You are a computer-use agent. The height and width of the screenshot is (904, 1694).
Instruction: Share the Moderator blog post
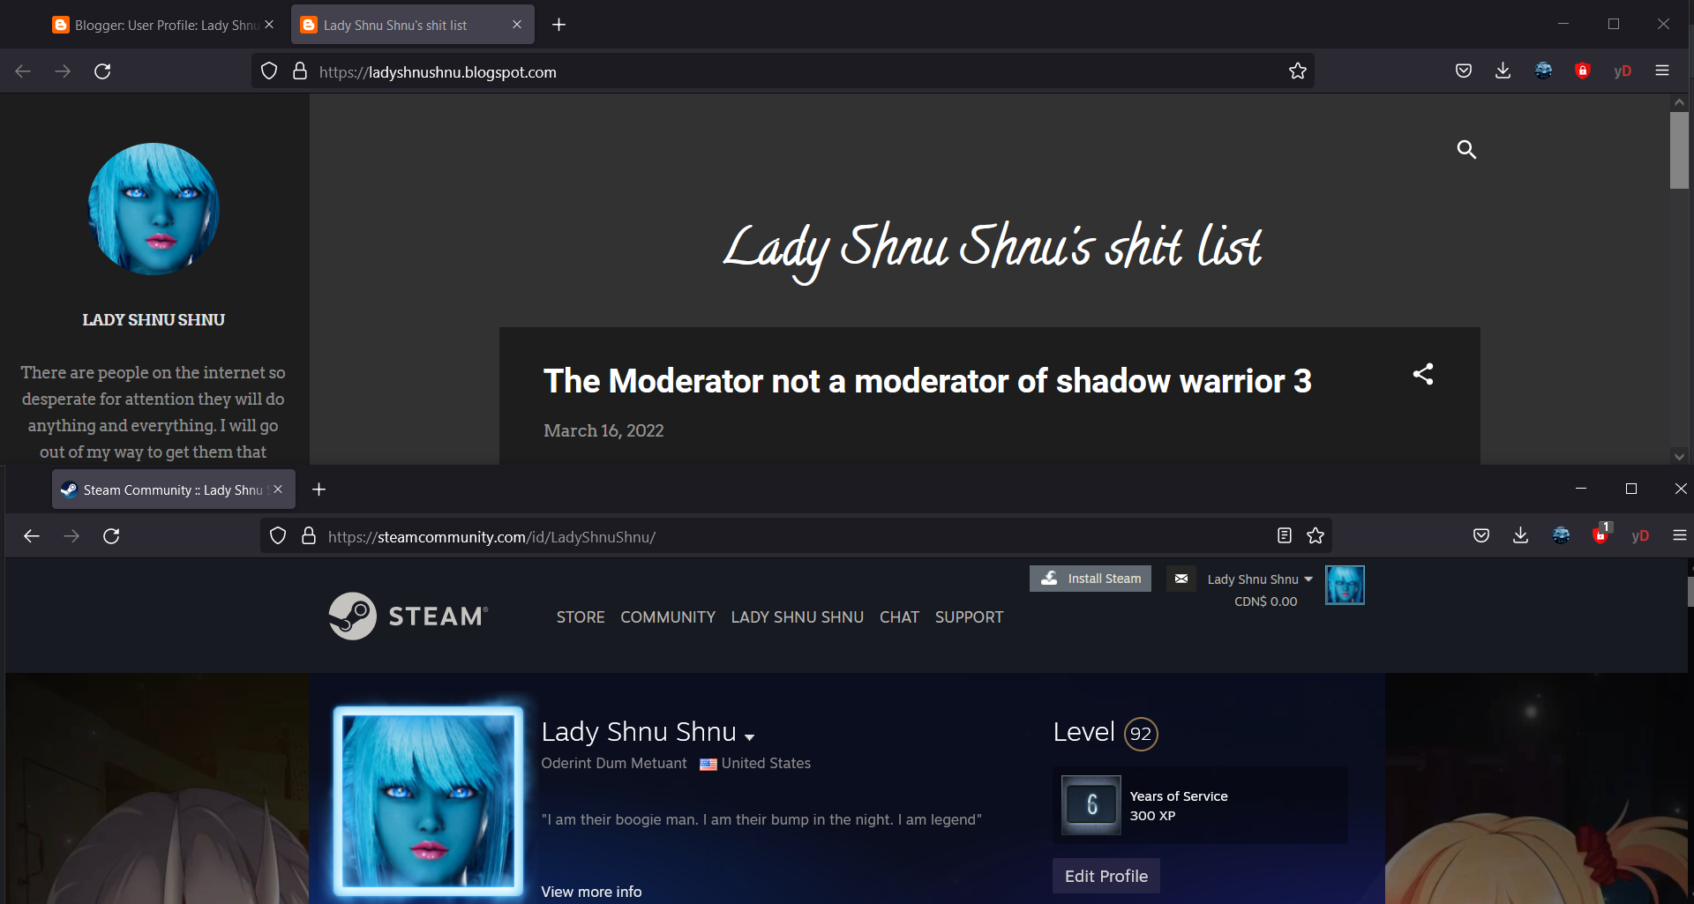point(1423,374)
